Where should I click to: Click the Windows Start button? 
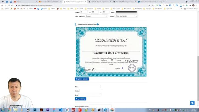pos(2,110)
